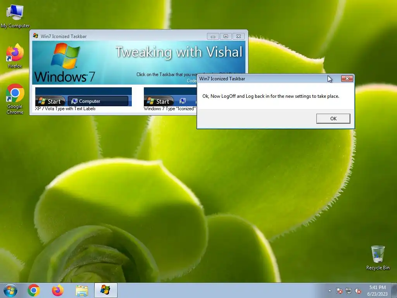The height and width of the screenshot is (298, 397).
Task: Open Action Center flag icon
Action: pos(339,291)
